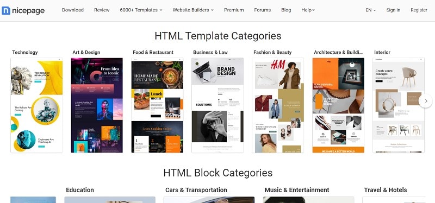Open the Technology category title

25,52
